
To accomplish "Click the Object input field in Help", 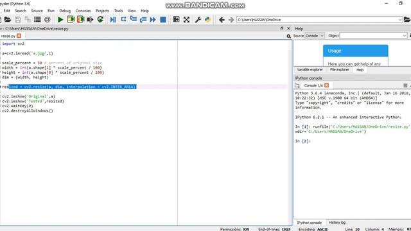I will pyautogui.click(x=371, y=36).
